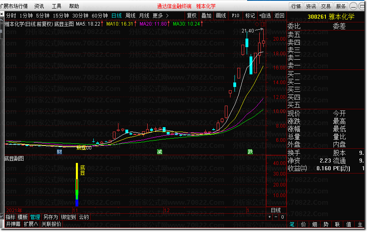Image resolution: width=368 pixels, height=232 pixels.
Task: Click the 日线 label at chart bottom right
Action: click(276, 210)
